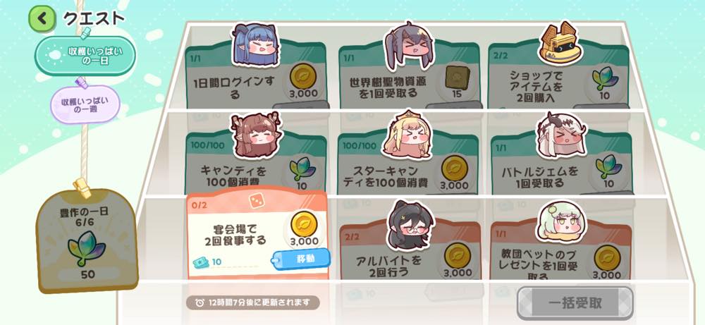Select the 収穫いっぱいの一日 daily quest tab

pos(85,56)
